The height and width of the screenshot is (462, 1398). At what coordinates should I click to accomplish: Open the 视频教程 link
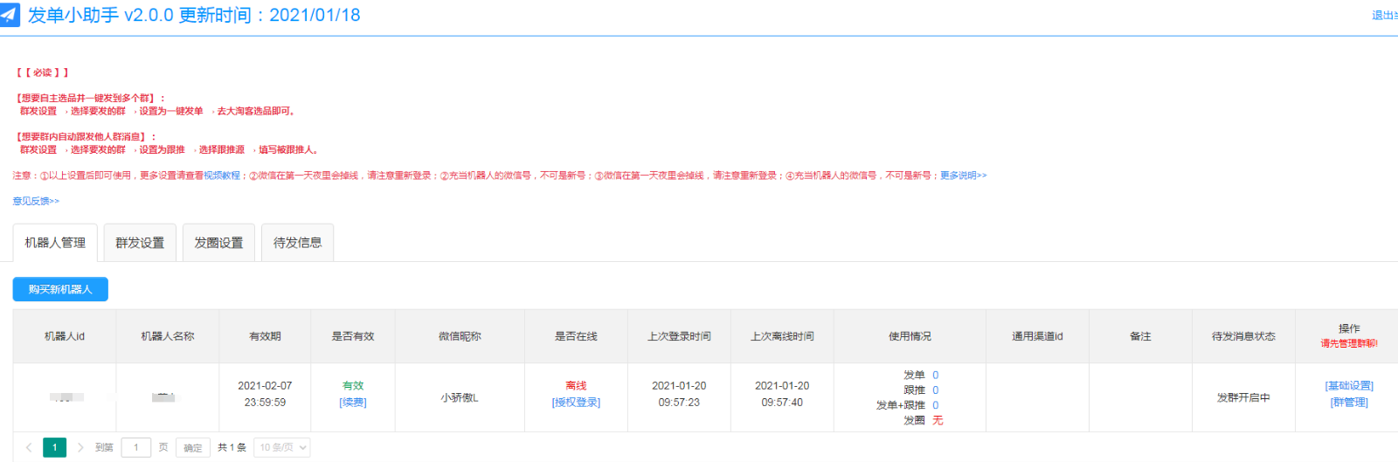tap(222, 176)
